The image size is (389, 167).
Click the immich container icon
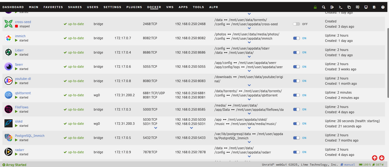coord(9,38)
